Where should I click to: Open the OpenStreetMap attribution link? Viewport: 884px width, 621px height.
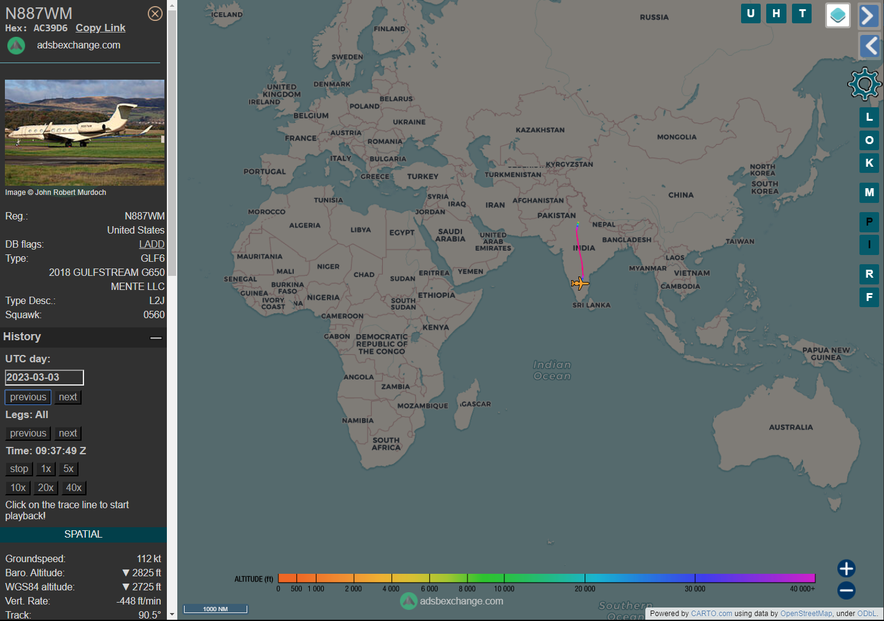click(806, 614)
